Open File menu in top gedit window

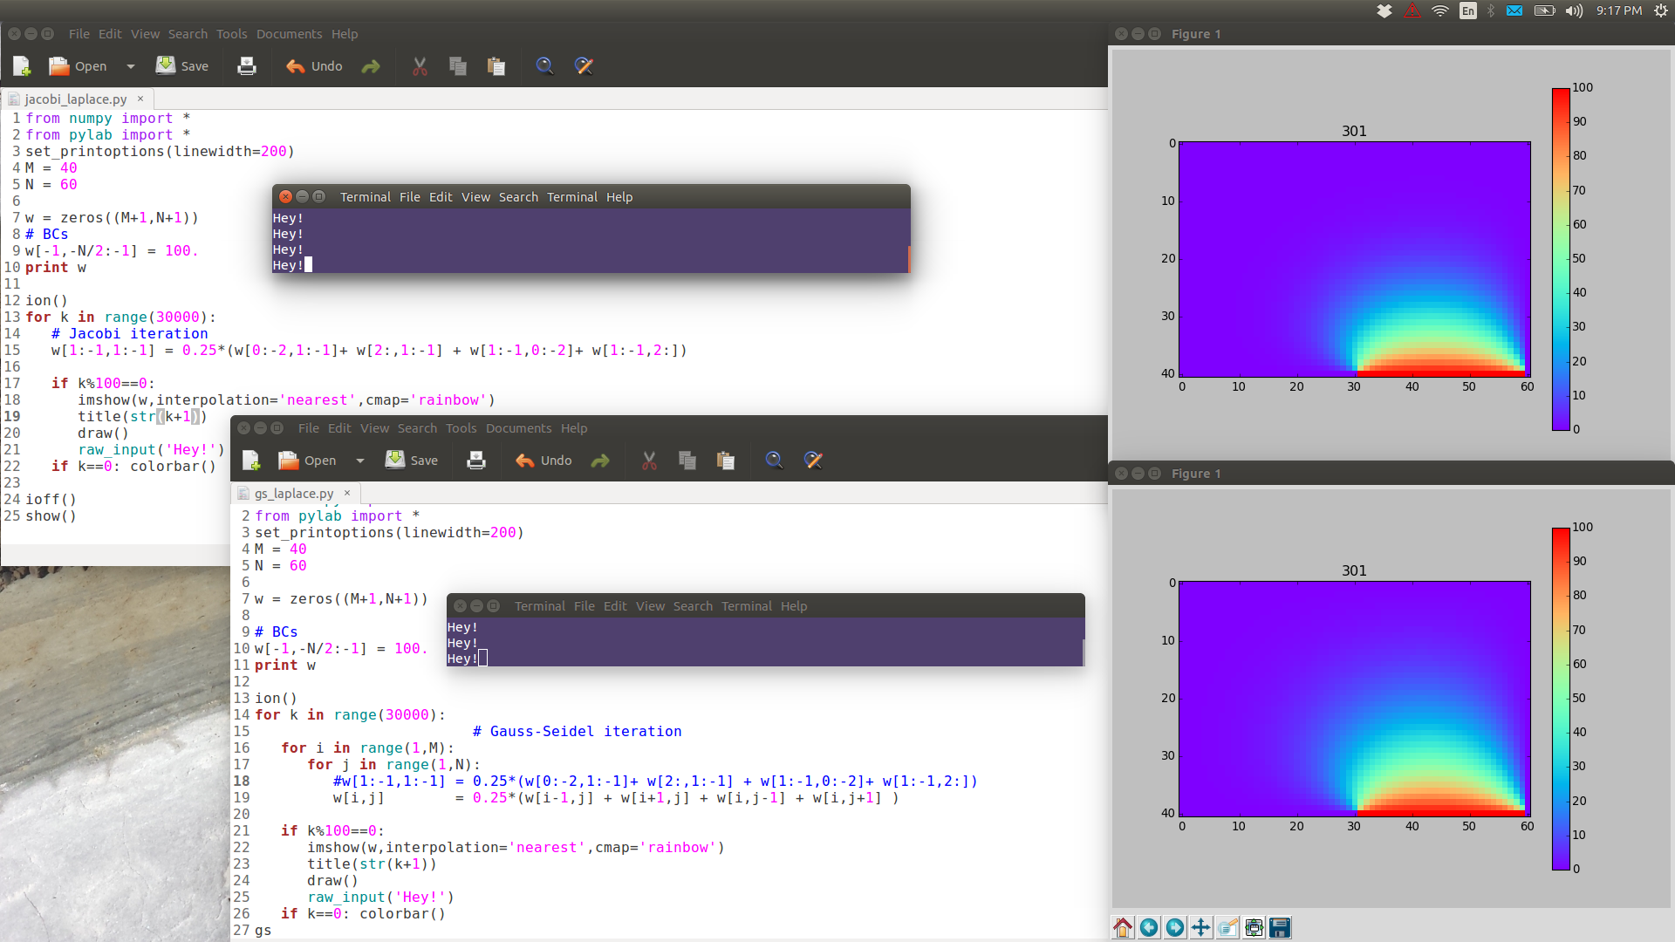tap(79, 34)
